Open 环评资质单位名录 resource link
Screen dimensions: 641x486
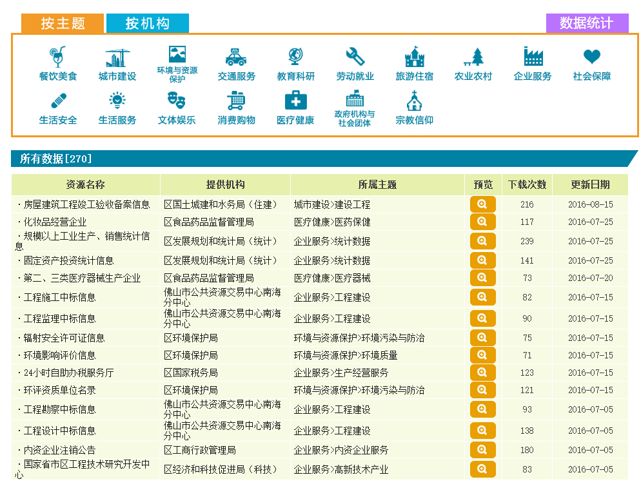tap(59, 390)
